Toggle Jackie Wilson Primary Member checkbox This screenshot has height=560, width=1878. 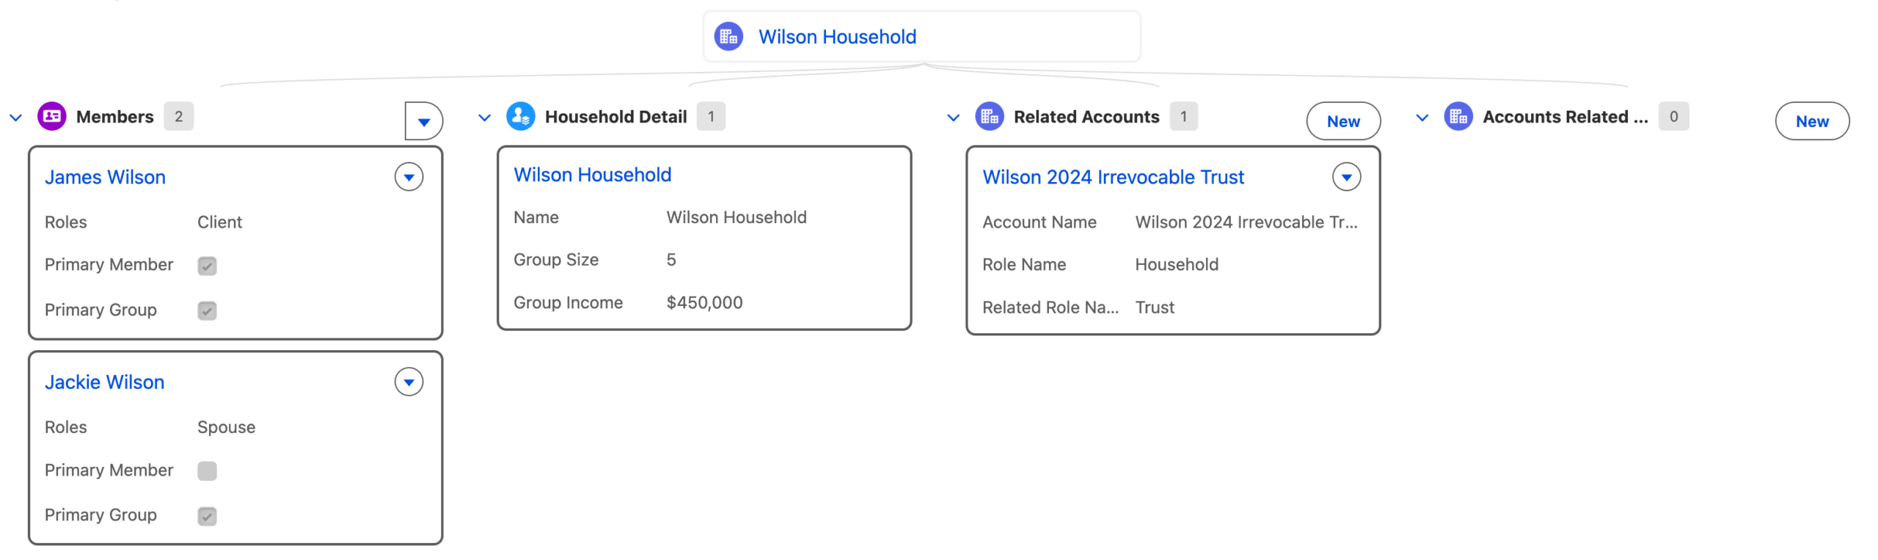(207, 470)
